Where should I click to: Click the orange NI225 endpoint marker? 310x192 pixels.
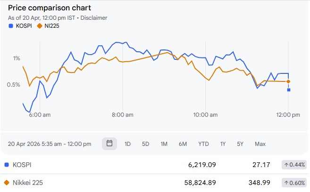[288, 82]
